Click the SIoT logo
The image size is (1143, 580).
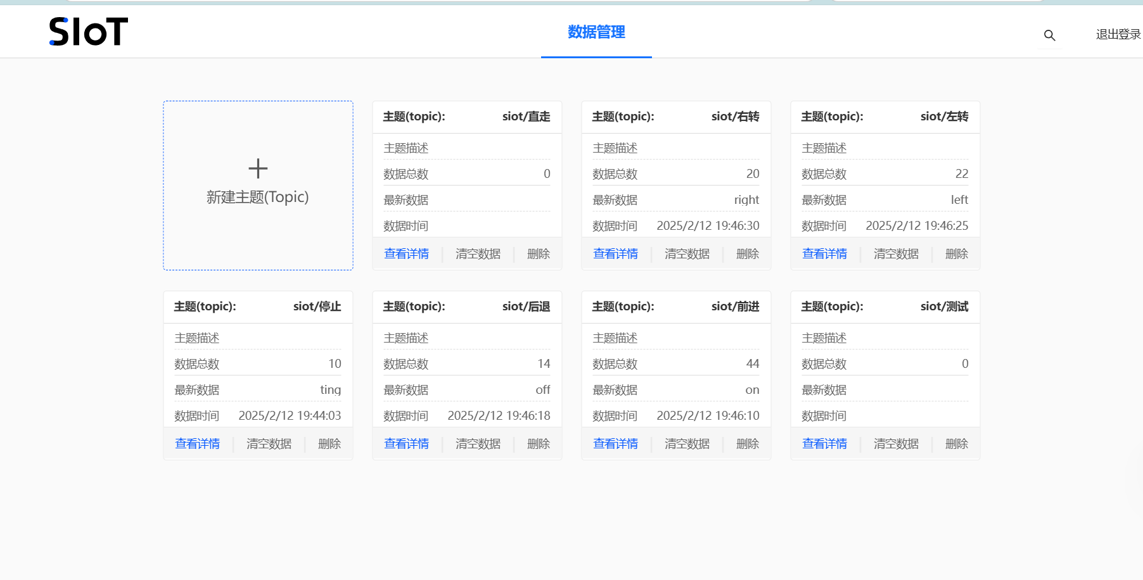pyautogui.click(x=89, y=32)
